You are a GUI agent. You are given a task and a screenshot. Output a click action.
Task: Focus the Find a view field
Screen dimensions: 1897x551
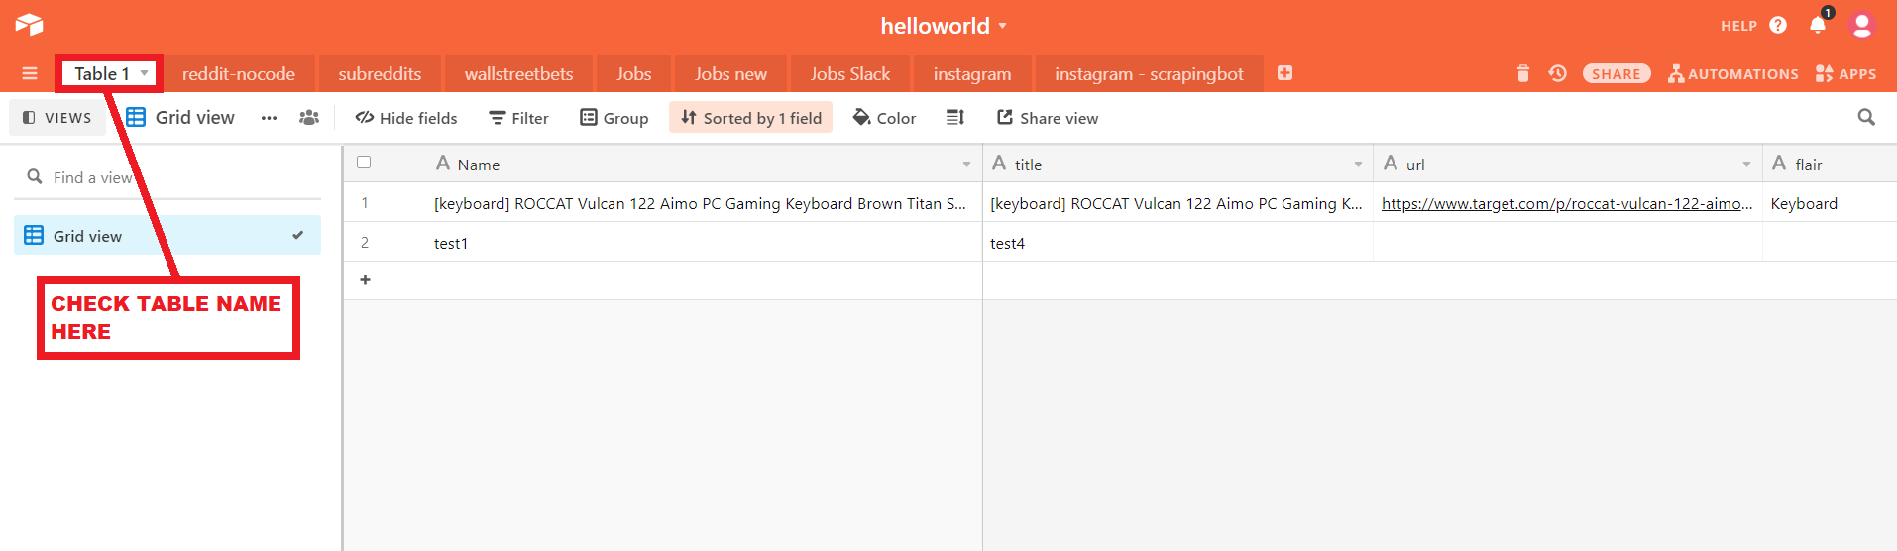click(167, 177)
